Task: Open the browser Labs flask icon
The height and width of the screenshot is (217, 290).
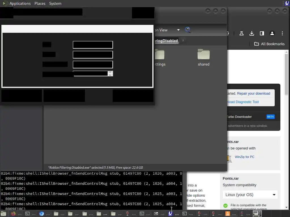Action: tap(241, 33)
